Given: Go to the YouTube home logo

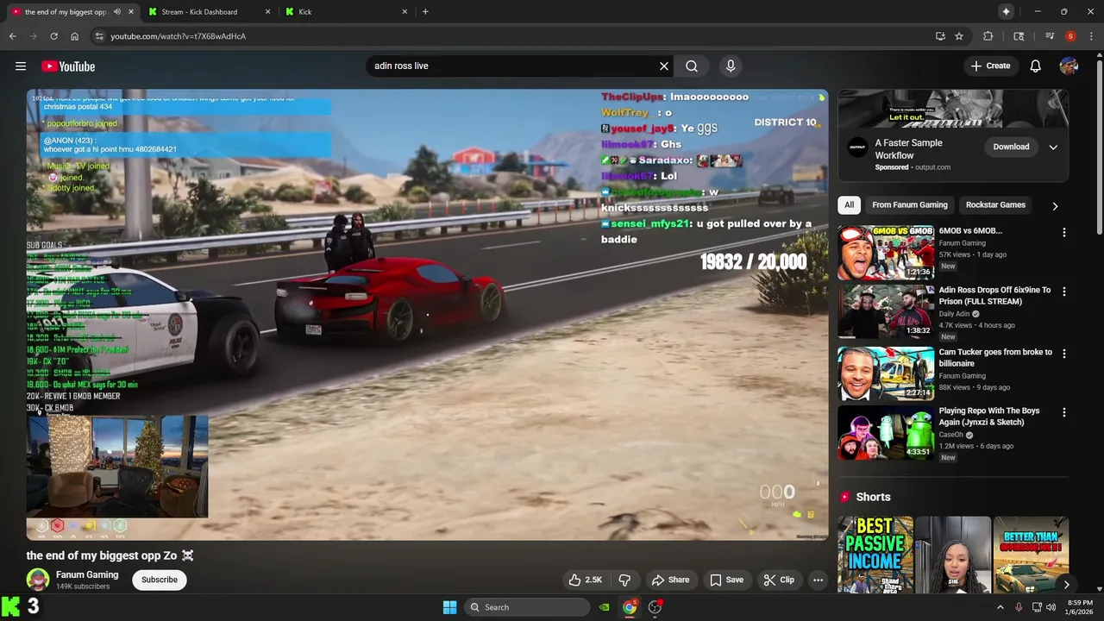Looking at the screenshot, I should click(68, 66).
